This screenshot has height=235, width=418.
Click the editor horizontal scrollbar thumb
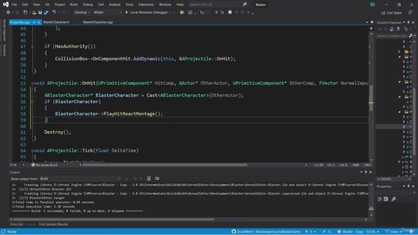165,165
